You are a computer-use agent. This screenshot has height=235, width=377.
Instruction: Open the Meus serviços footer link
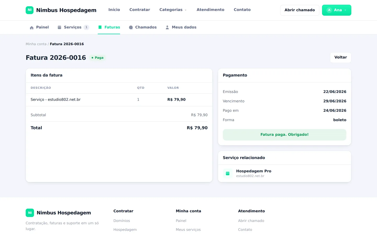point(188,230)
